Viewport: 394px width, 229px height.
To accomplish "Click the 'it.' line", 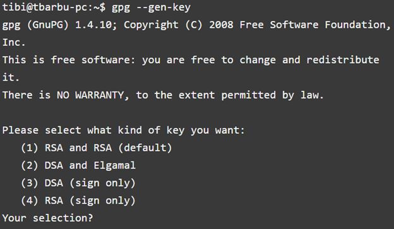I will pos(11,78).
